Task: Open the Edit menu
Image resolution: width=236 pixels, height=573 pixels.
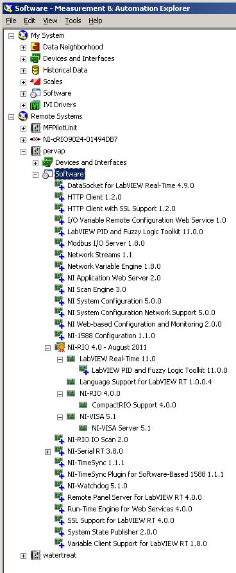Action: (x=29, y=21)
